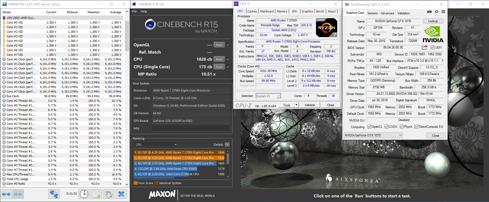Toggle DirectCompute 5.0 checkbox in GPU-Z
The width and height of the screenshot is (489, 202).
point(417,127)
